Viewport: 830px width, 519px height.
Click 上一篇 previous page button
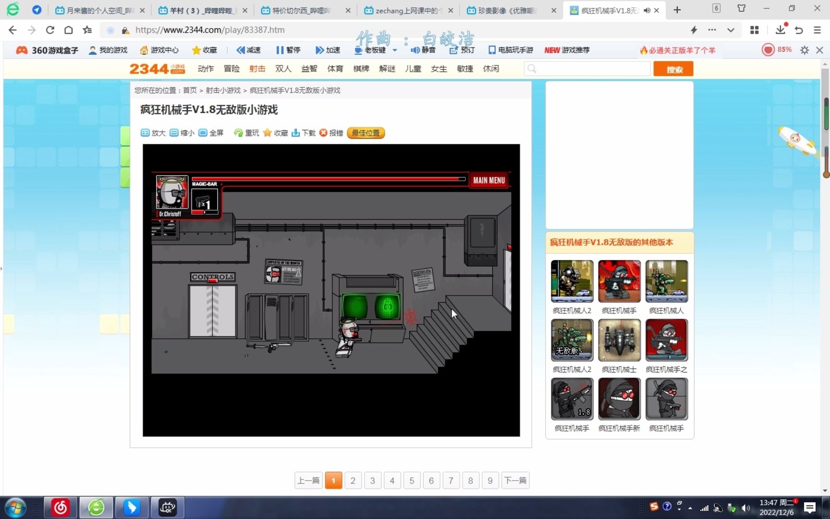coord(308,481)
